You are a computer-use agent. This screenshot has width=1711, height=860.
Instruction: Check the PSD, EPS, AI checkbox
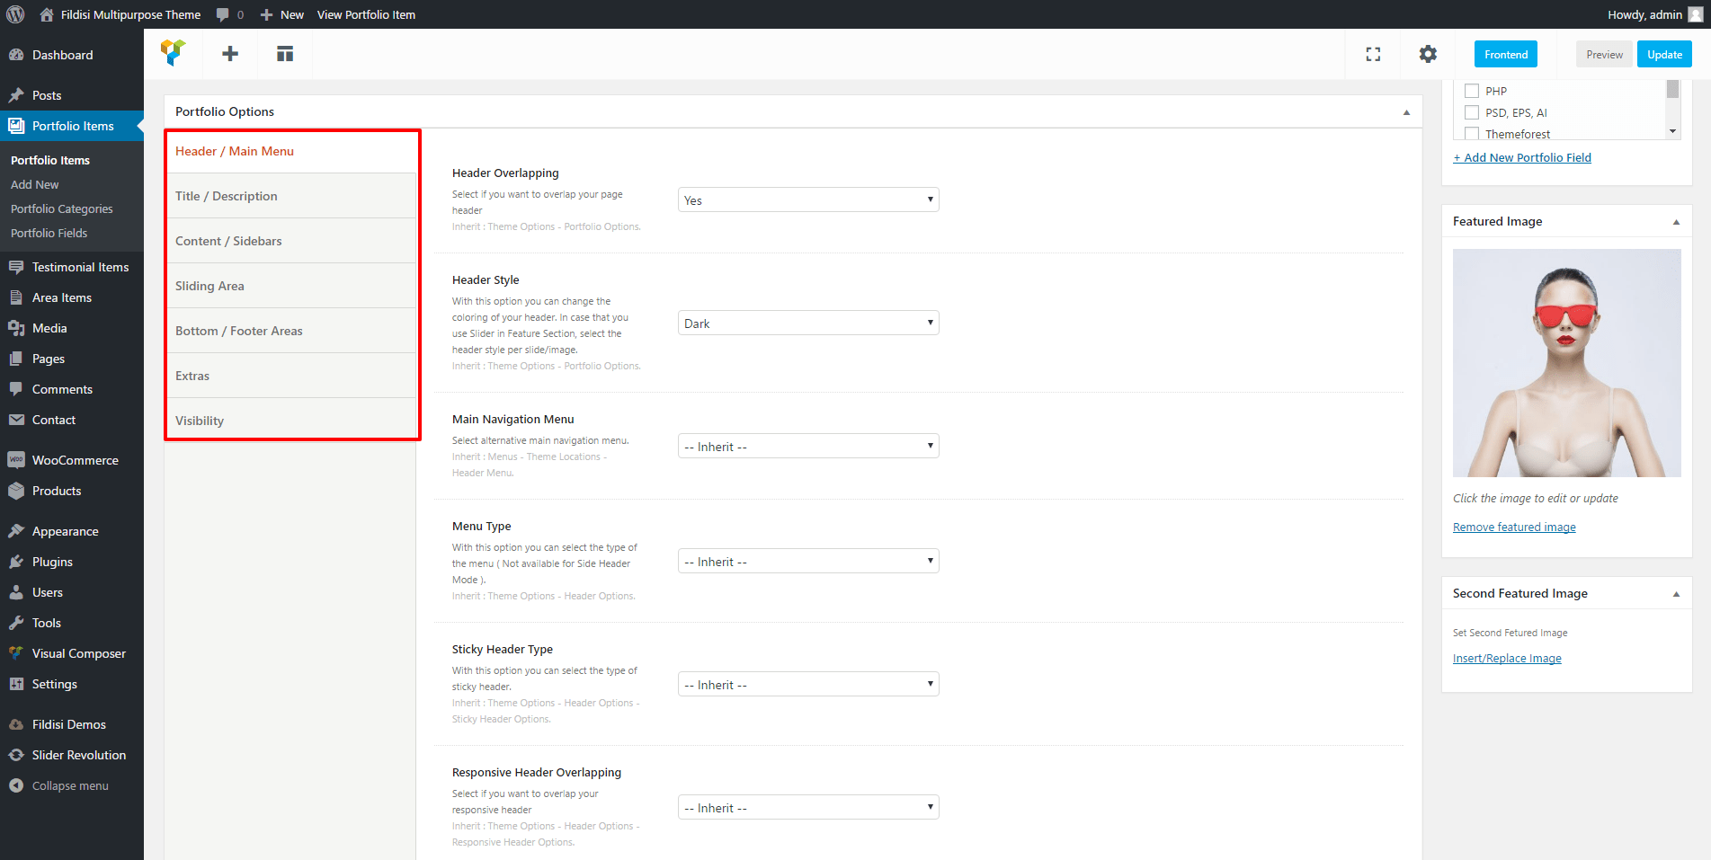click(x=1472, y=112)
